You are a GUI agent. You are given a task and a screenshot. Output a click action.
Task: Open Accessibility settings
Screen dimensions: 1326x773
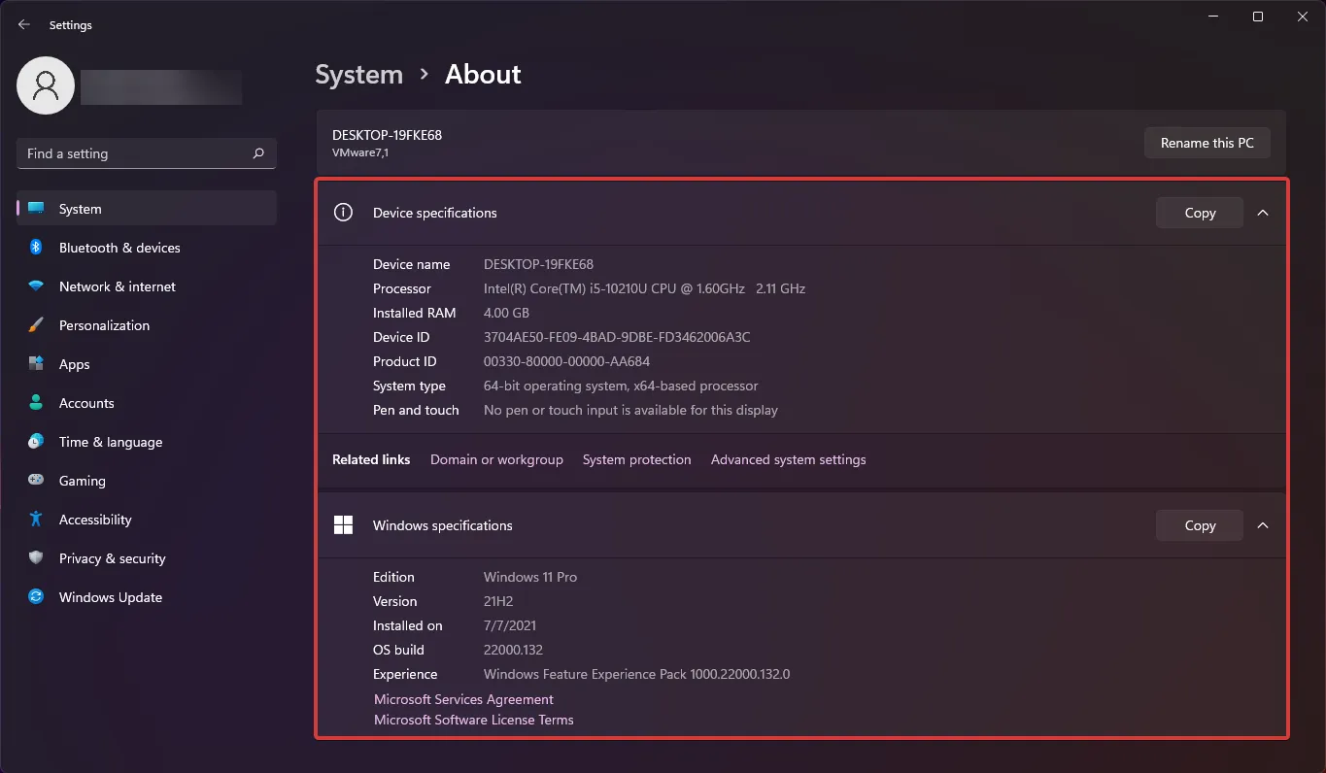pyautogui.click(x=95, y=520)
